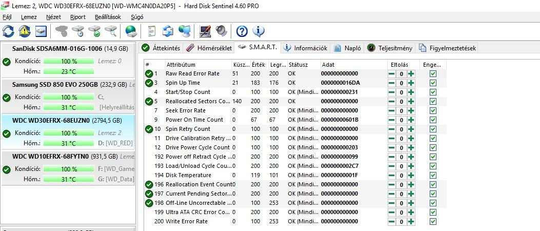Toggle the enable checkbox for Spin Up Time
Screen dimensions: 540x231
(x=433, y=83)
